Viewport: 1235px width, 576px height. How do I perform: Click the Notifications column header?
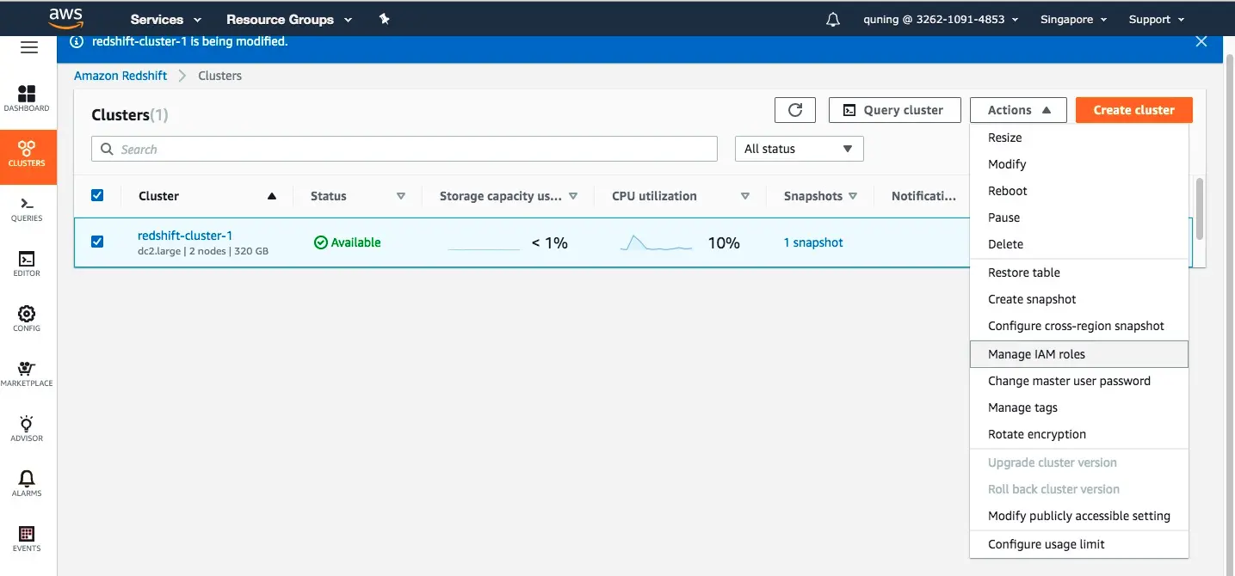pos(923,196)
